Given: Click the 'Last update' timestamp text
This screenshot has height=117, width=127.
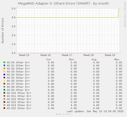Looking at the screenshot, I should pos(95,111).
